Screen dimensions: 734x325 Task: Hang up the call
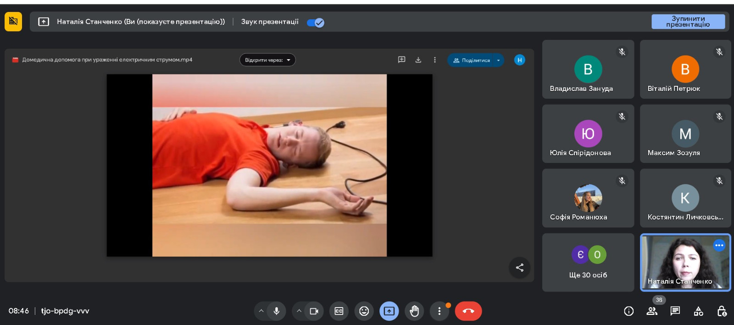468,311
